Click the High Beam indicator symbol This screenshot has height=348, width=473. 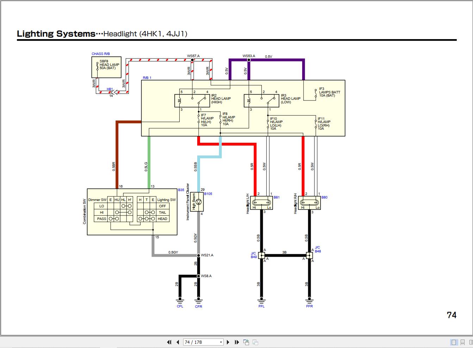199,202
